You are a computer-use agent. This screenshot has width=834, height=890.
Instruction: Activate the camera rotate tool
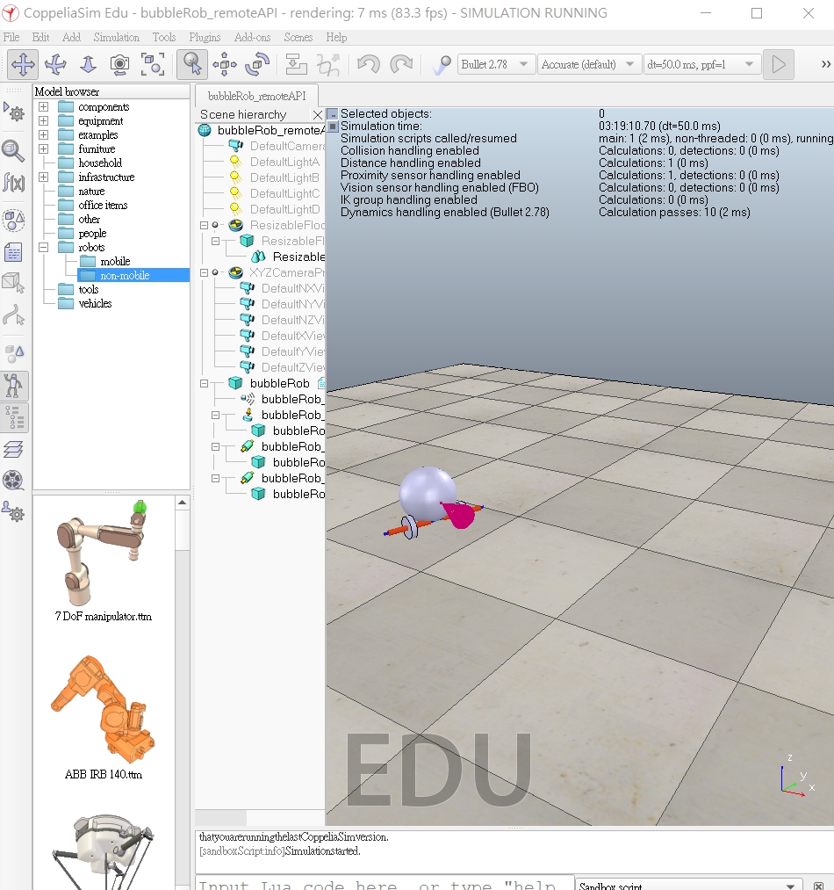[x=55, y=64]
